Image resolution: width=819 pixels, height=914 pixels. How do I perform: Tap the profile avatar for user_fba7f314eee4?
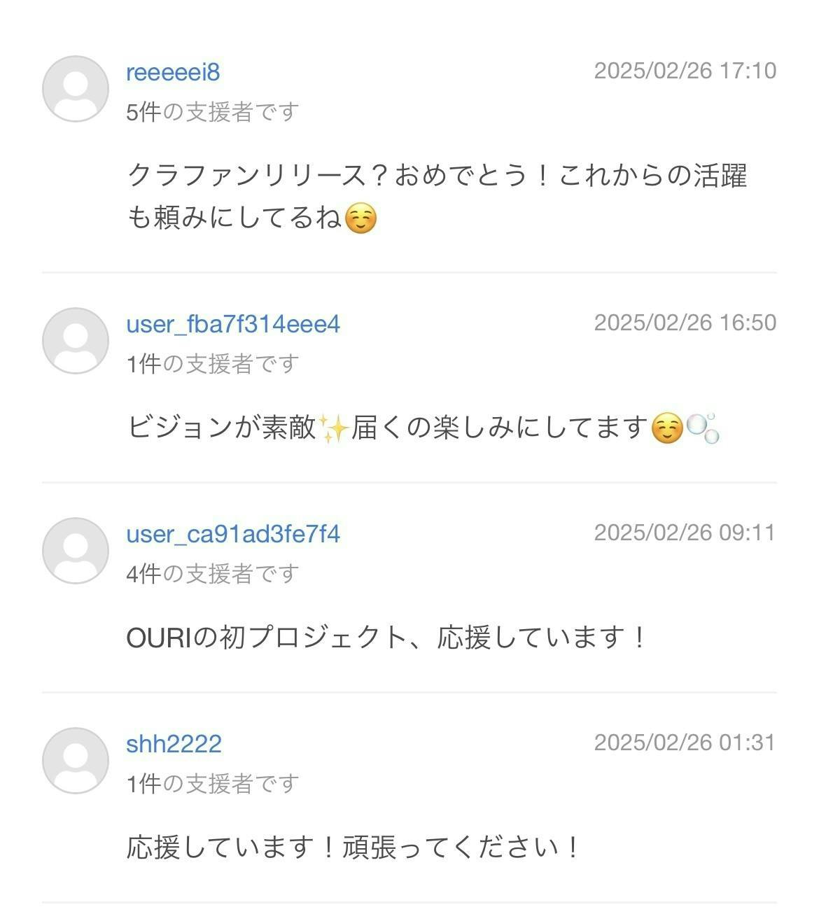click(x=75, y=341)
